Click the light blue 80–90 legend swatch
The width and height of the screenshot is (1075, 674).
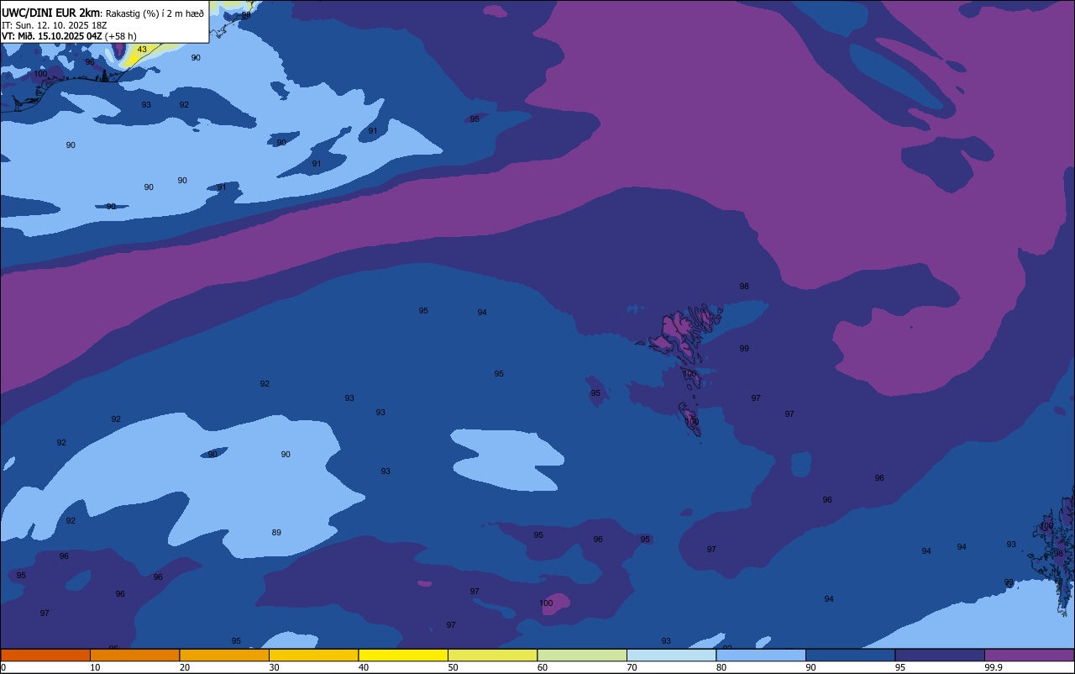(761, 655)
